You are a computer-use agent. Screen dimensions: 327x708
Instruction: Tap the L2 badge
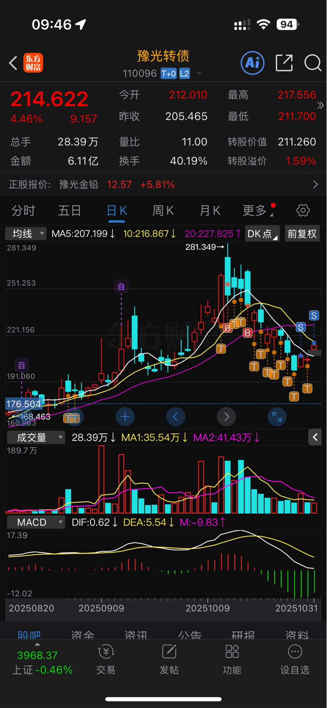pos(185,74)
